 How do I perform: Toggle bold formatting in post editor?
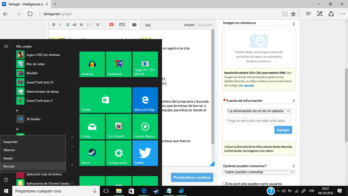(x=54, y=25)
